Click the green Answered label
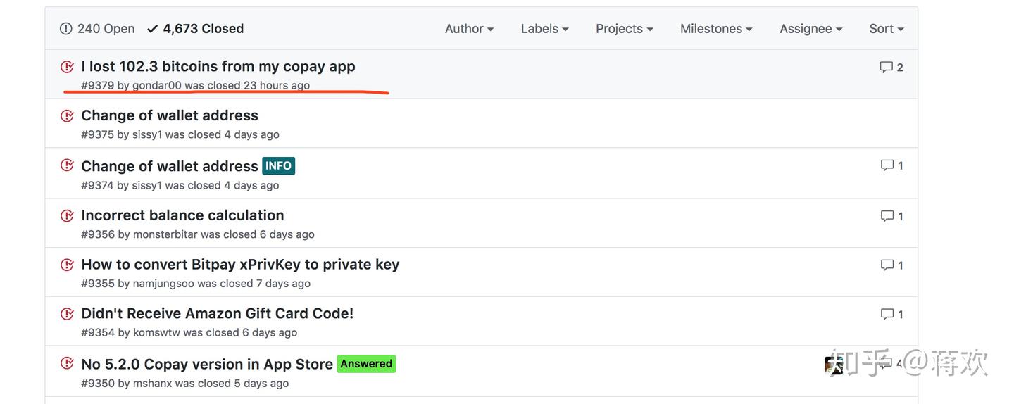 point(366,364)
